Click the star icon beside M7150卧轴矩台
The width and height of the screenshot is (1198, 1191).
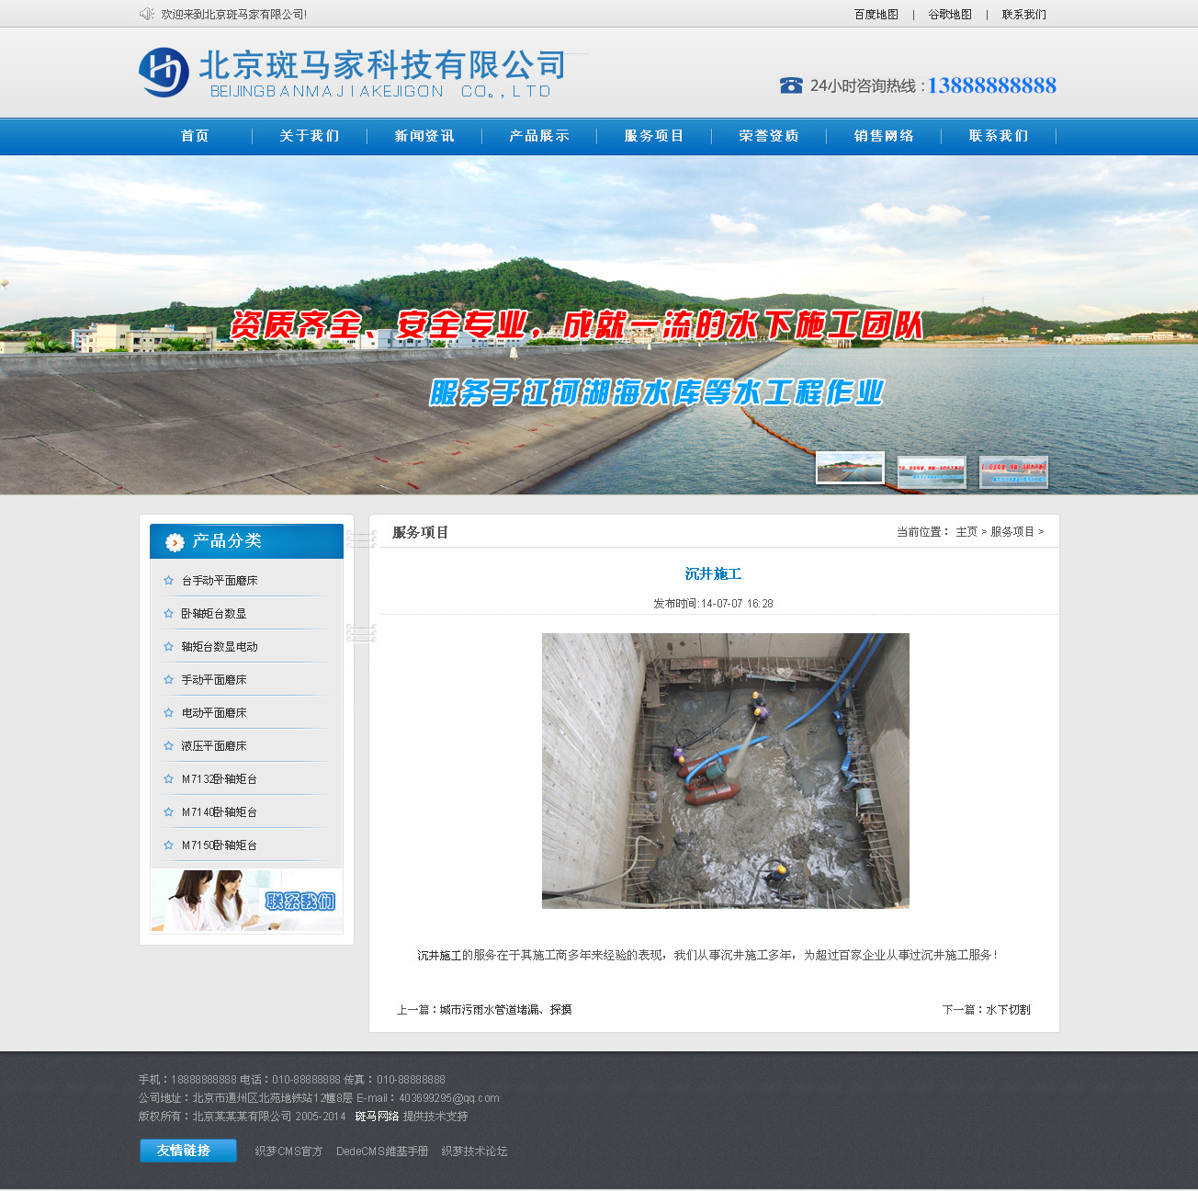[168, 845]
